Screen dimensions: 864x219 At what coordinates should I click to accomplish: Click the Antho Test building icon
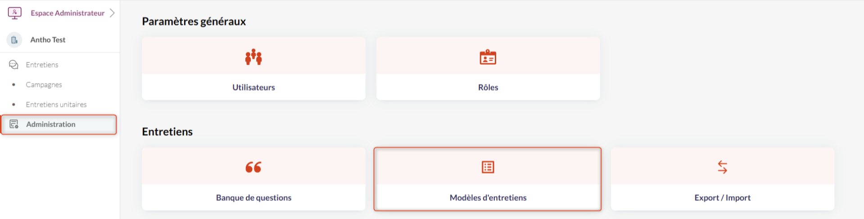pos(14,40)
